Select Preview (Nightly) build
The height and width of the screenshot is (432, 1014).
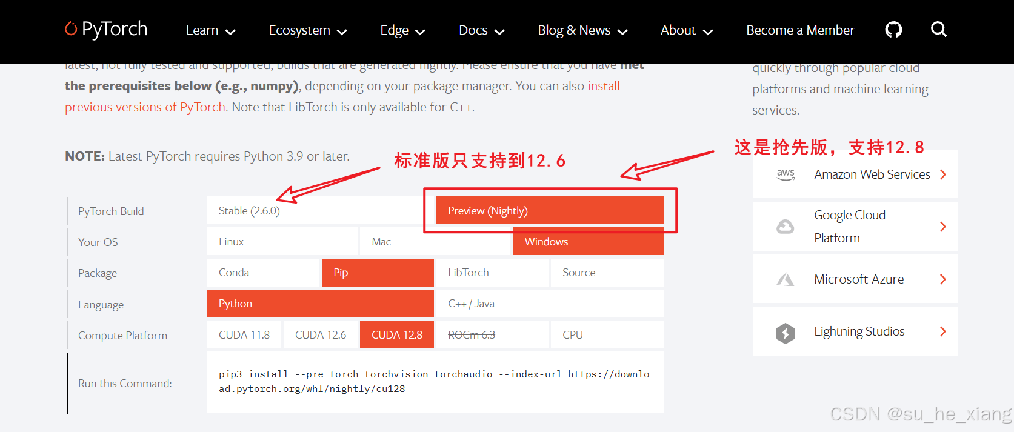[x=550, y=211]
